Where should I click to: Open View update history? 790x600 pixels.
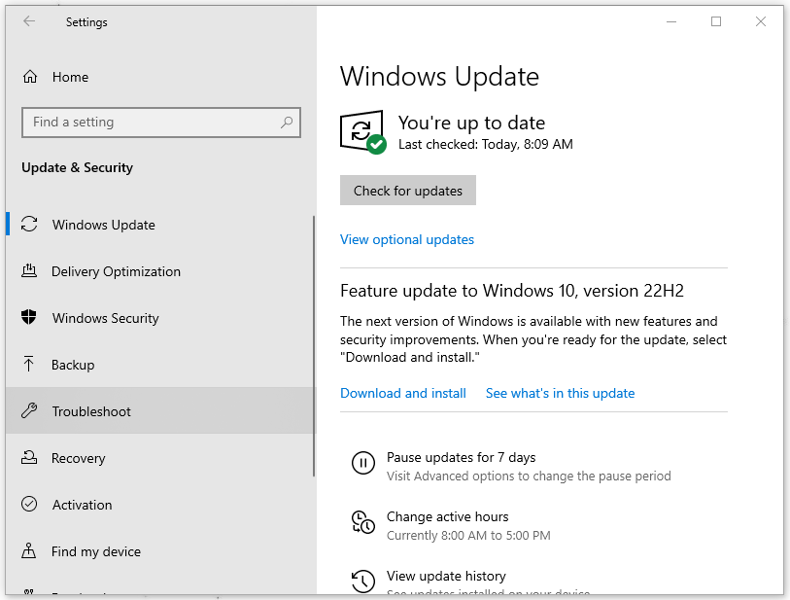coord(446,576)
